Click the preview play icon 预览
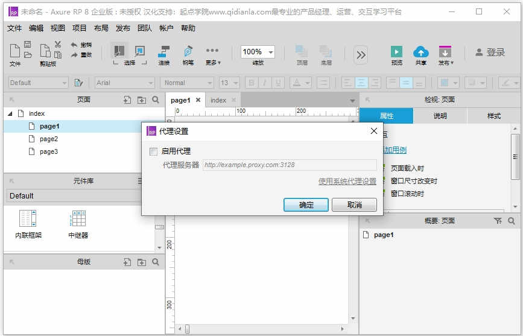 point(396,55)
